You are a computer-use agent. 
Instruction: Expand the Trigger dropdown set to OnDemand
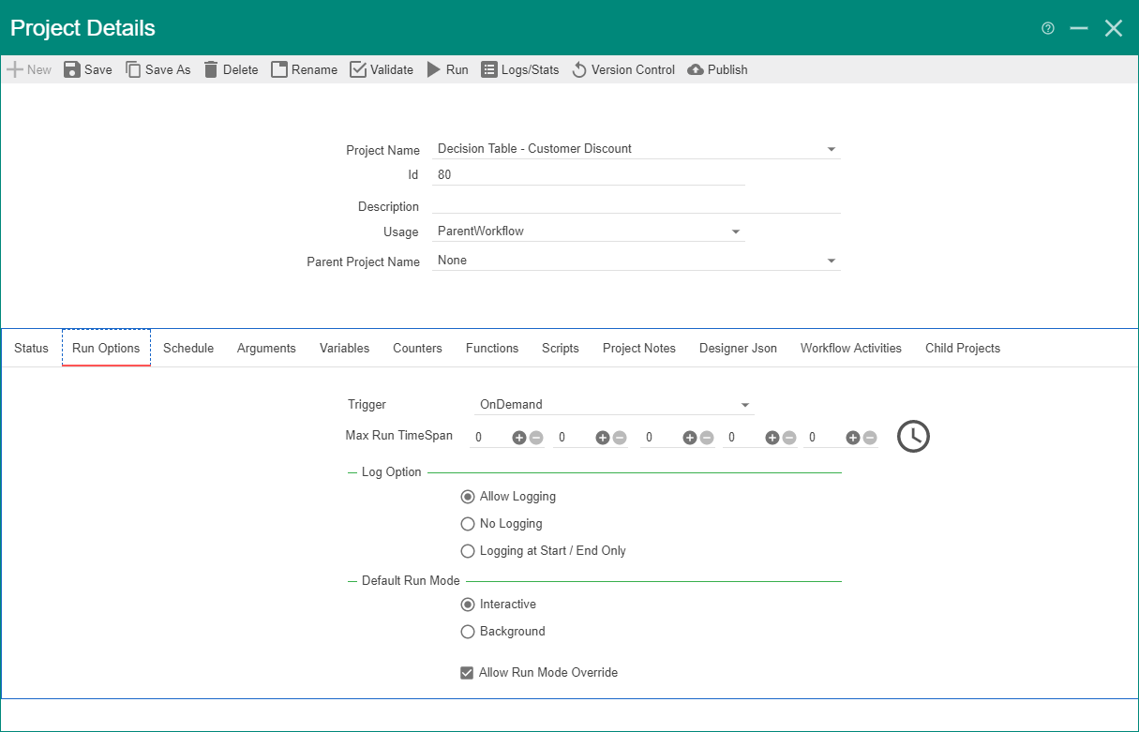tap(745, 405)
